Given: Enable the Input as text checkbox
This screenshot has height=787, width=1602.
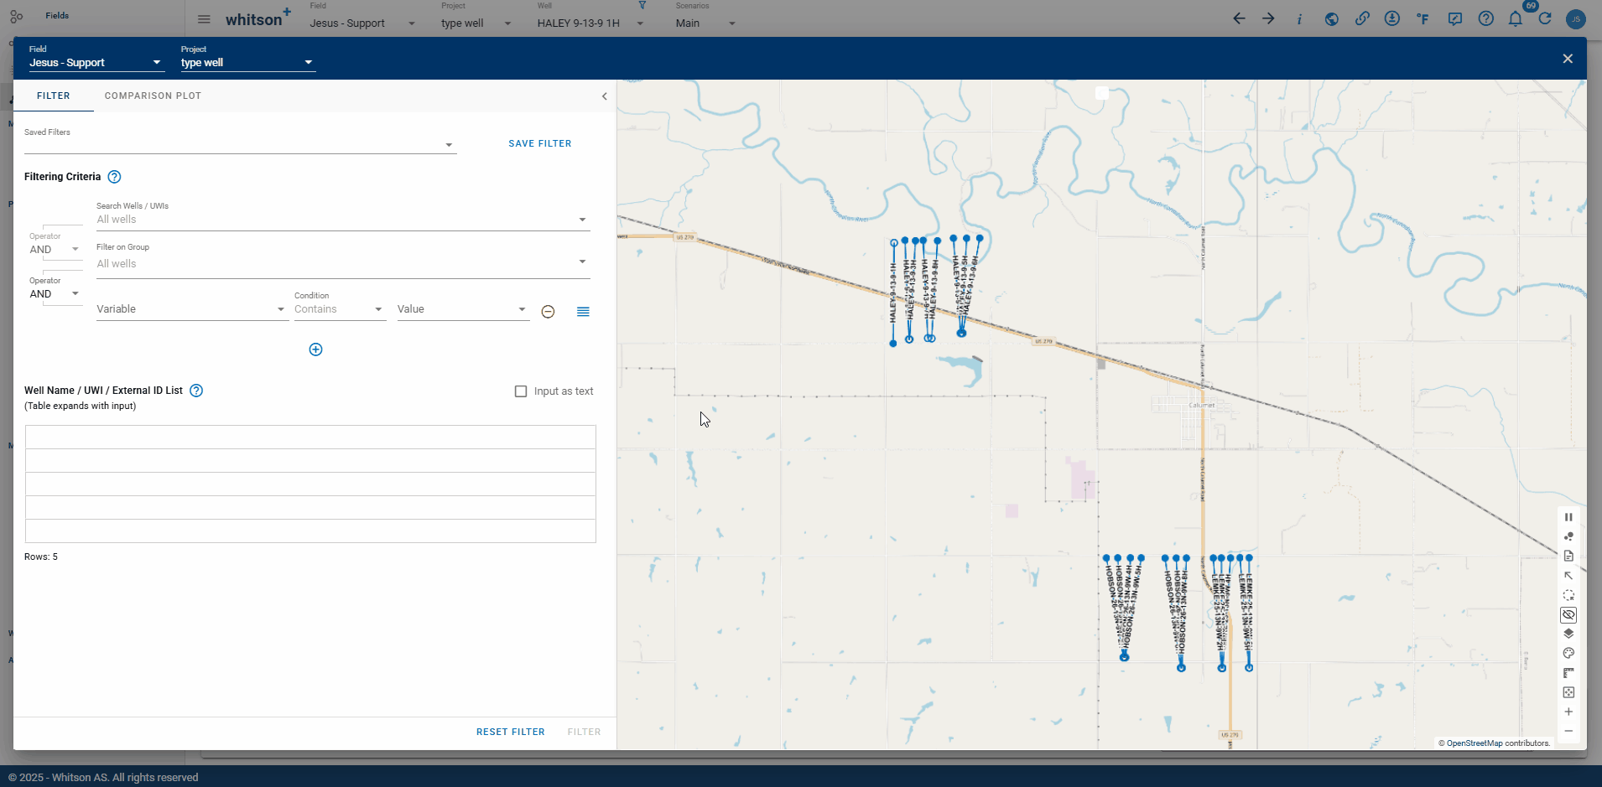Looking at the screenshot, I should point(521,391).
